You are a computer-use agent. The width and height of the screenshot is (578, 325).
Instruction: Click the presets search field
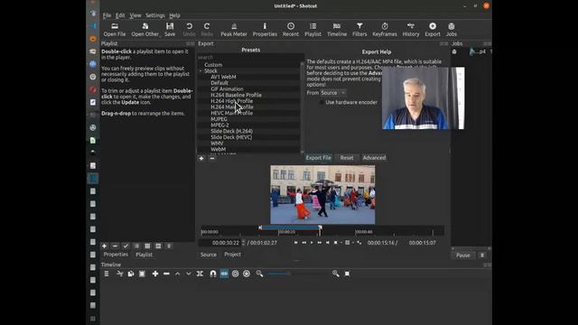(250, 58)
